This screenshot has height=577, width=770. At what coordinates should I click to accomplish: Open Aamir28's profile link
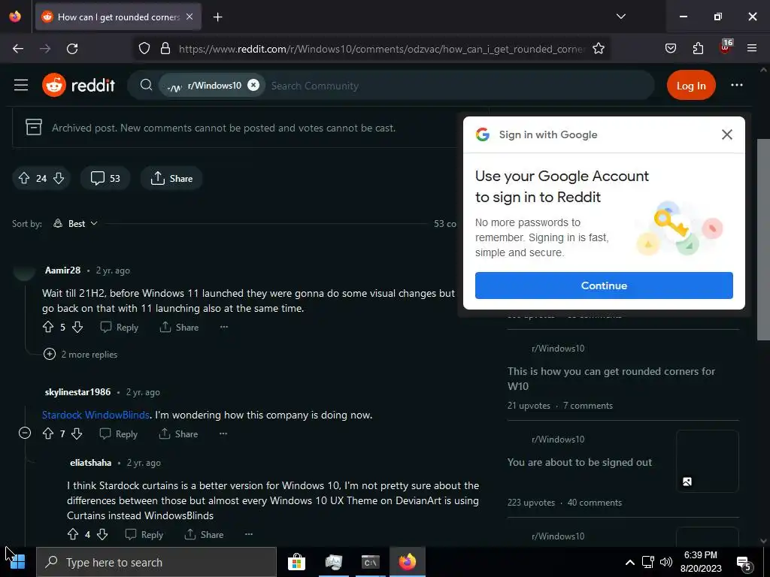pyautogui.click(x=62, y=270)
